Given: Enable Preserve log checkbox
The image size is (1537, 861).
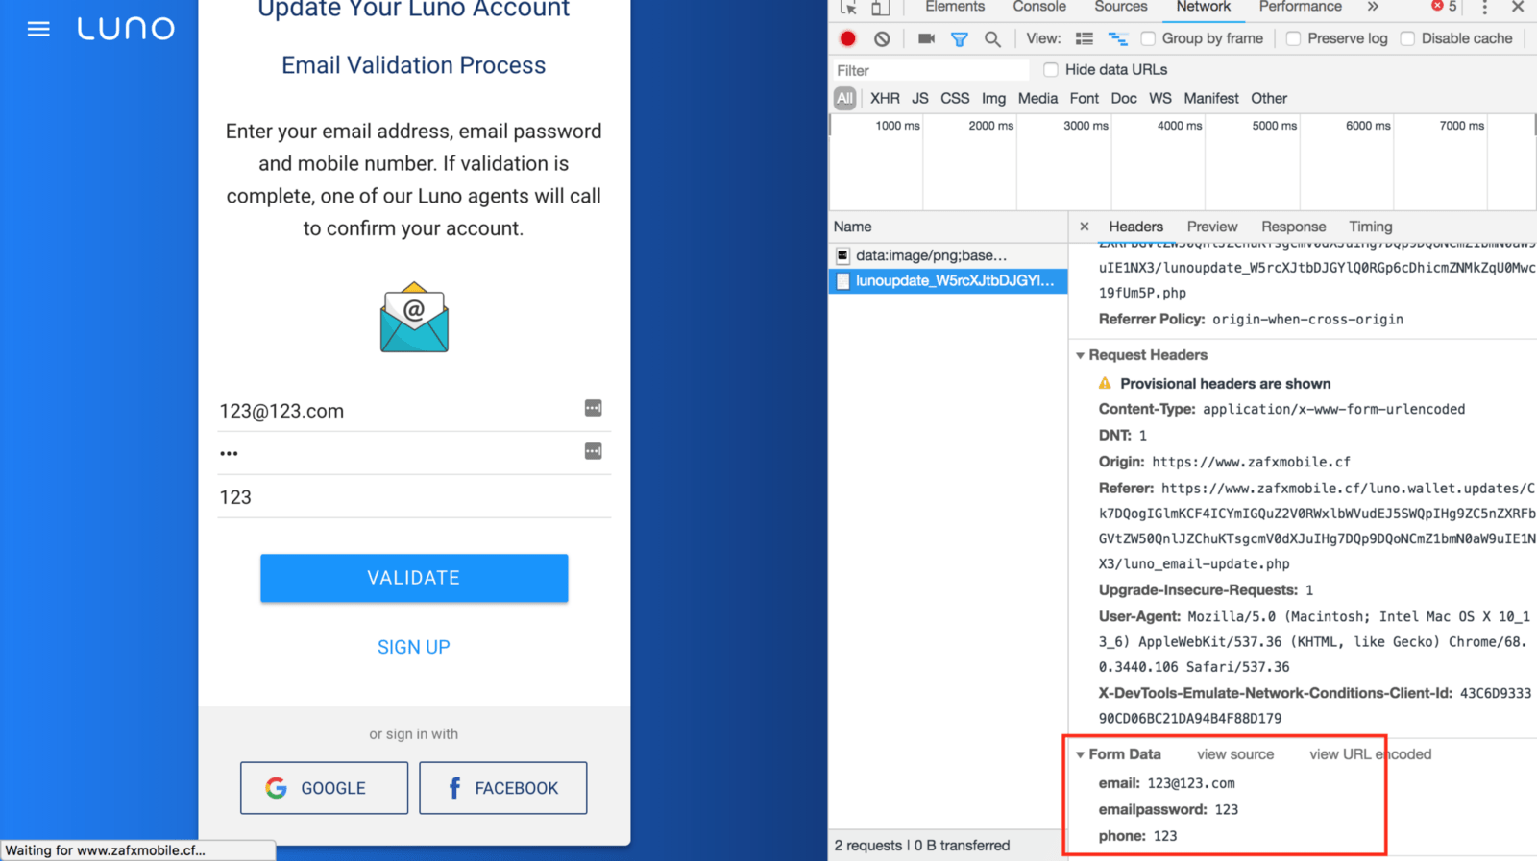Looking at the screenshot, I should (1293, 38).
